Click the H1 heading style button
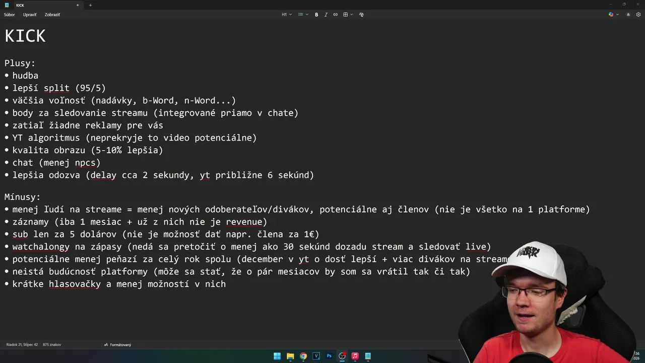The image size is (645, 363). pos(284,15)
